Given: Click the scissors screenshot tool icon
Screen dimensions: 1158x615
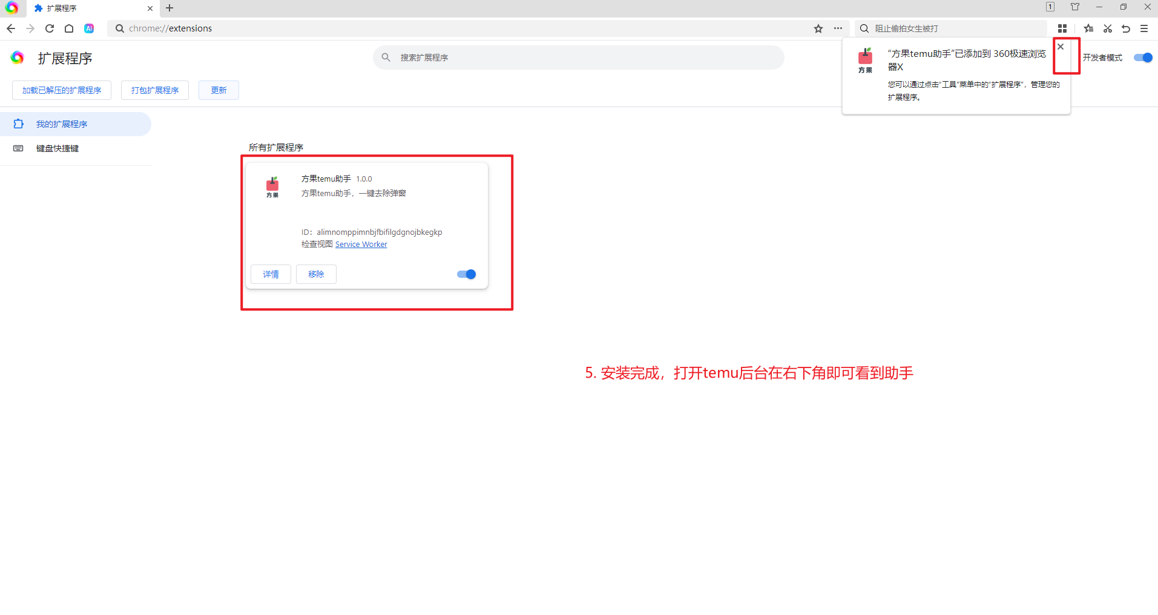Looking at the screenshot, I should tap(1108, 28).
